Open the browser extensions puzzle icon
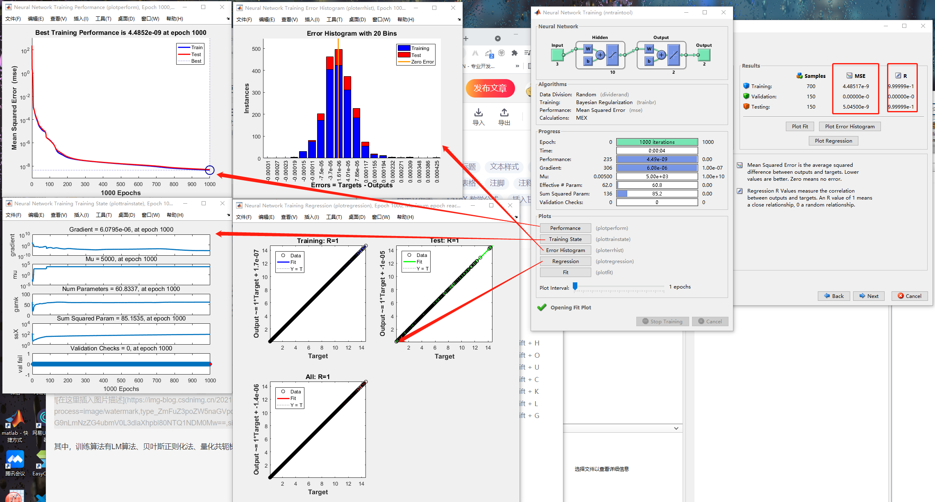935x502 pixels. pos(515,53)
